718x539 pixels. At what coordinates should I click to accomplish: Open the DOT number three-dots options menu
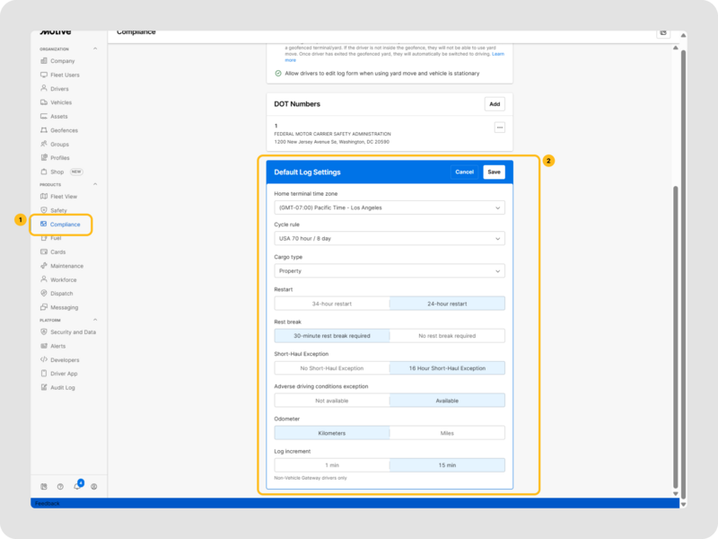tap(500, 128)
